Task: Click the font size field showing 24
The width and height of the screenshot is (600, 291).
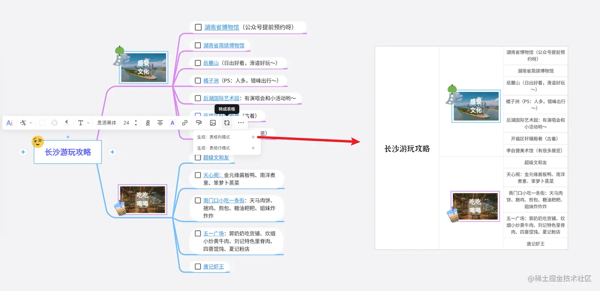Action: click(x=126, y=123)
